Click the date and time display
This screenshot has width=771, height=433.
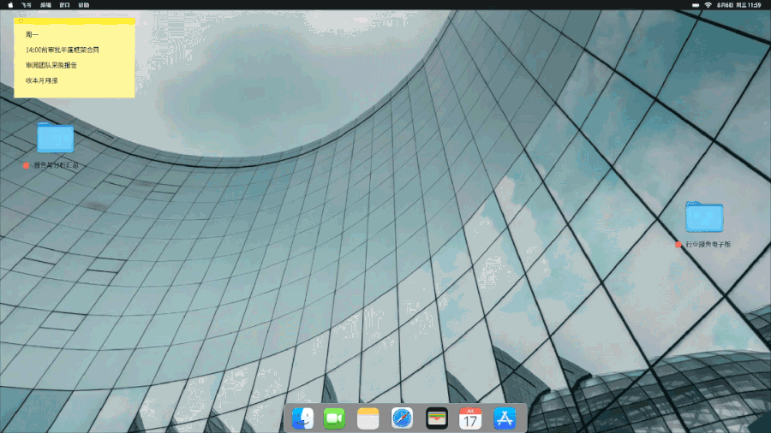740,5
